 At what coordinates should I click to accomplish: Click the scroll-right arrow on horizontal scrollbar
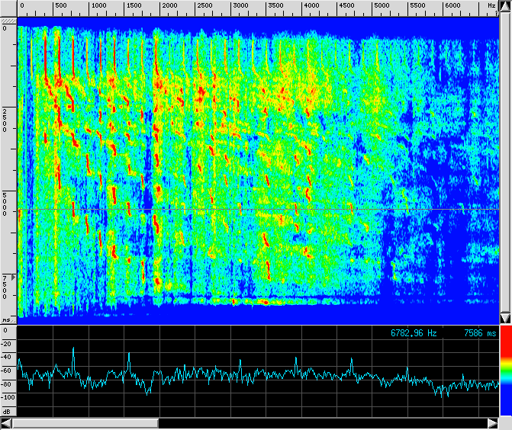(491, 423)
